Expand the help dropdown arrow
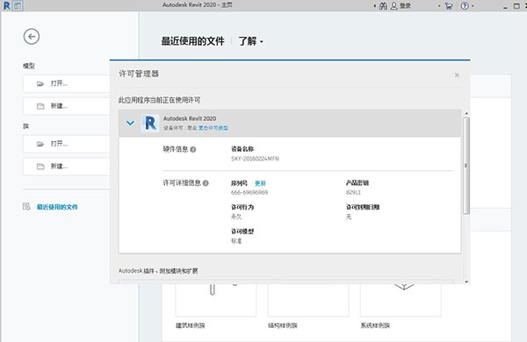Viewport: 527px width, 342px height. [x=473, y=6]
